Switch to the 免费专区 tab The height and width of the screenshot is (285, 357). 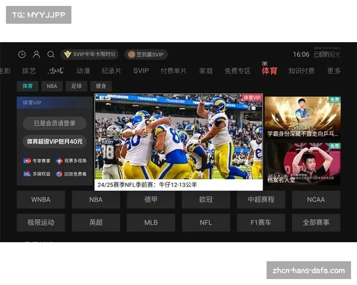[x=237, y=71]
